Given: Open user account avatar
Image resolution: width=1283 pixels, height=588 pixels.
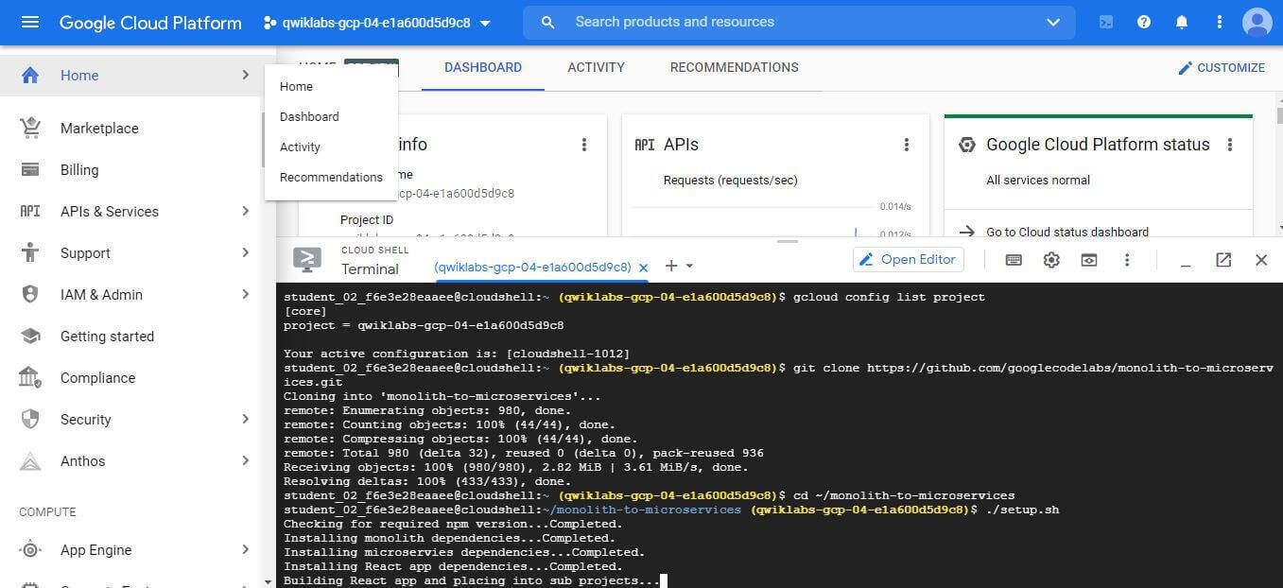Looking at the screenshot, I should click(1257, 22).
